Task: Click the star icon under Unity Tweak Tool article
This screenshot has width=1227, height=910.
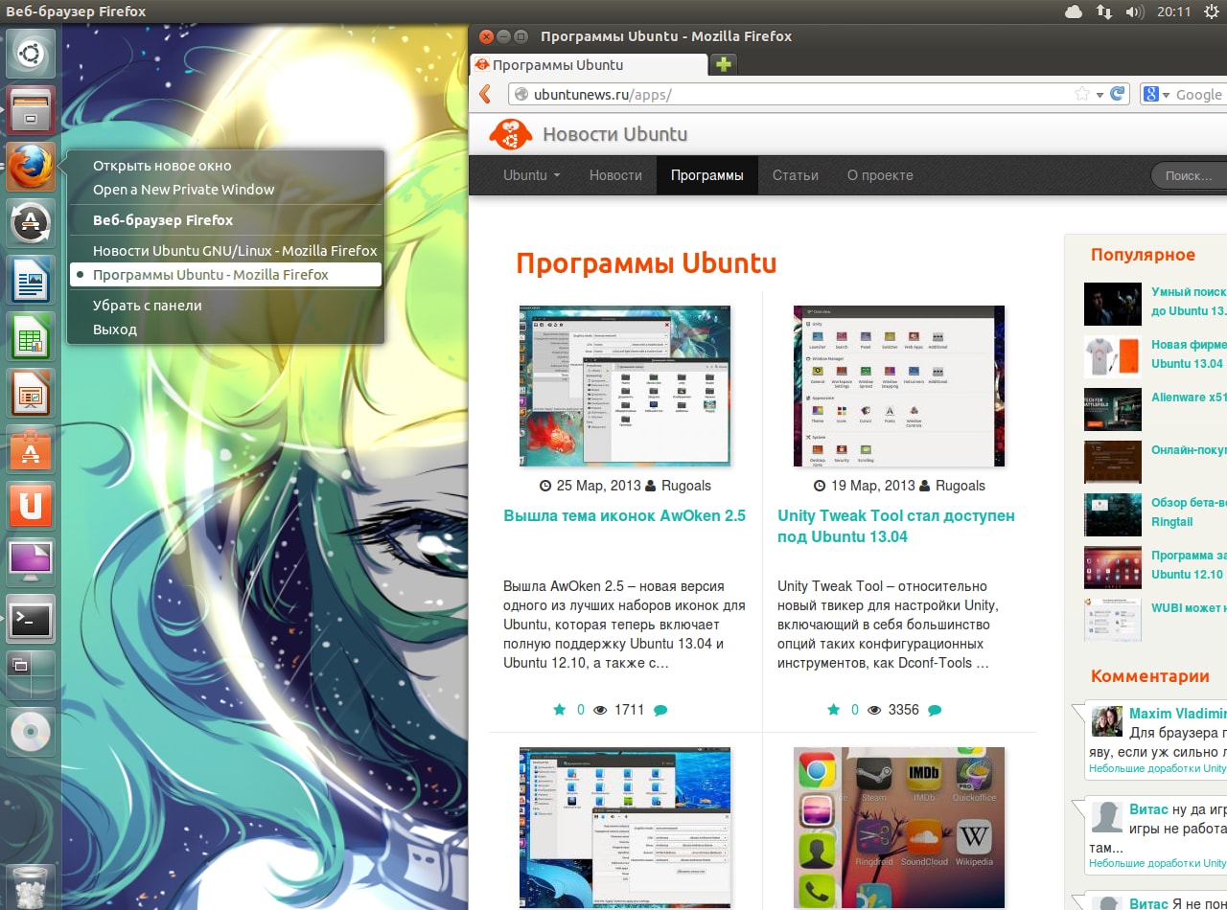Action: click(834, 710)
